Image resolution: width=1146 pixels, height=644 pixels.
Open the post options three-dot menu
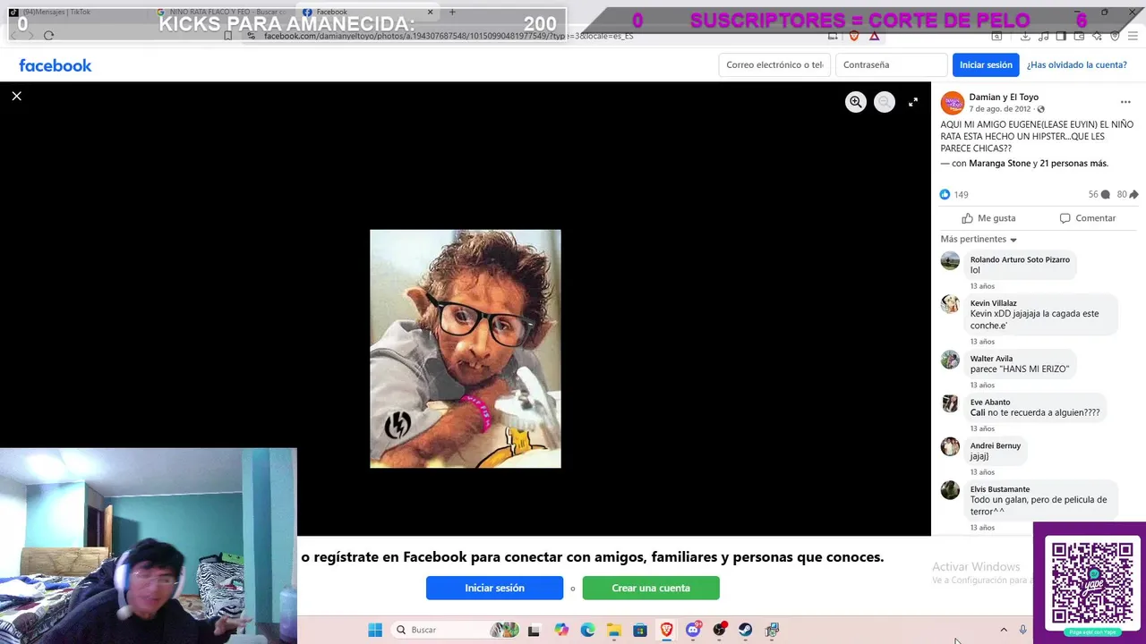point(1125,102)
